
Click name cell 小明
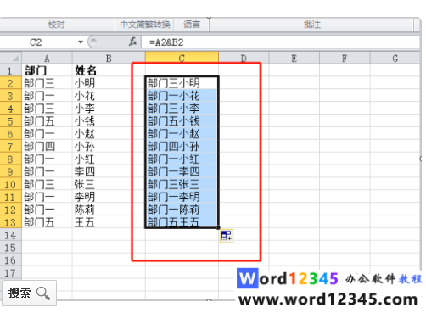pos(109,83)
